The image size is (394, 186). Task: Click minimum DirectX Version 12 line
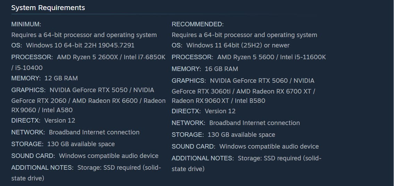pyautogui.click(x=43, y=121)
